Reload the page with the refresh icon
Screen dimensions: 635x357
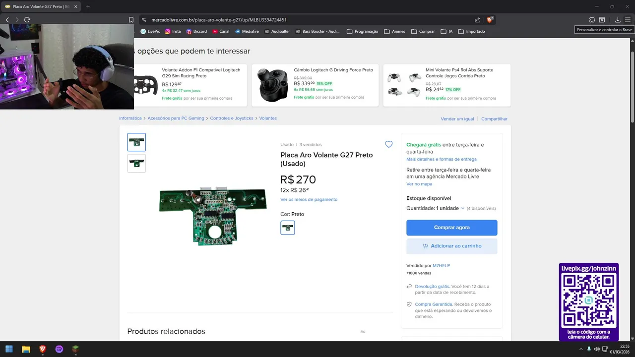point(27,20)
